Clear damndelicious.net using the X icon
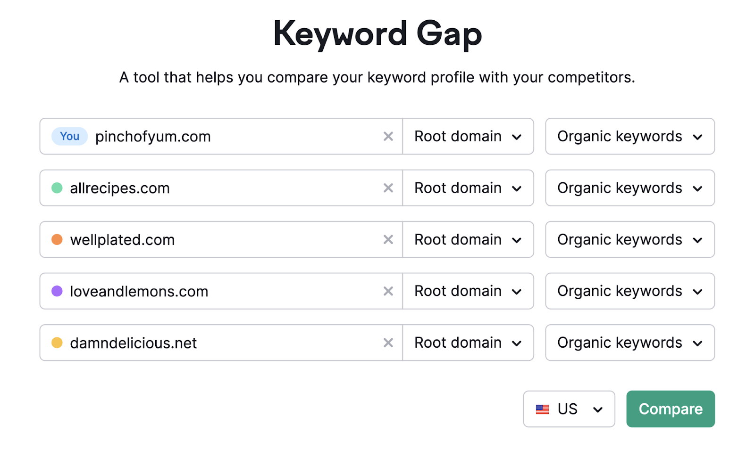 point(388,343)
